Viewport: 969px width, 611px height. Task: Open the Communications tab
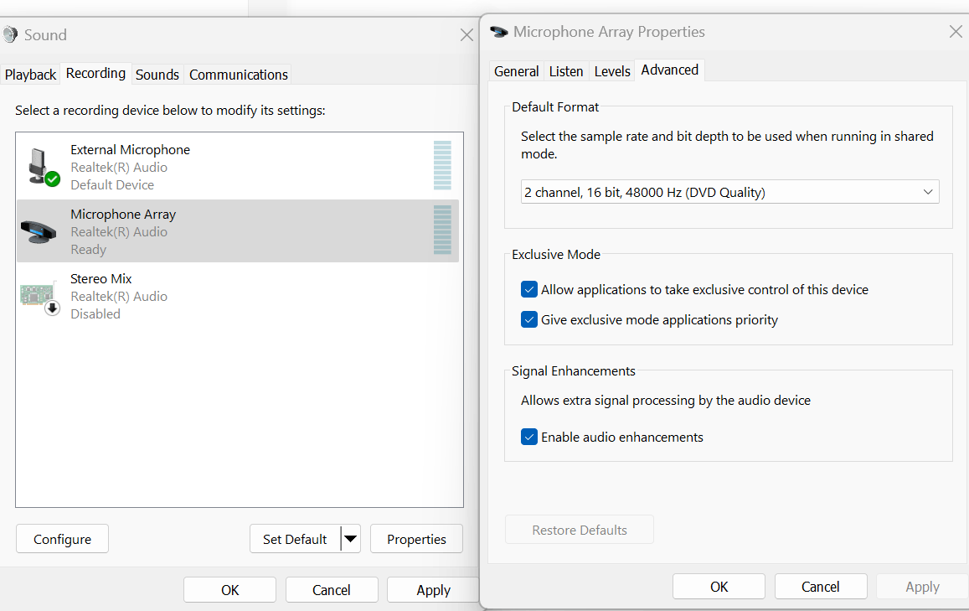pos(239,75)
